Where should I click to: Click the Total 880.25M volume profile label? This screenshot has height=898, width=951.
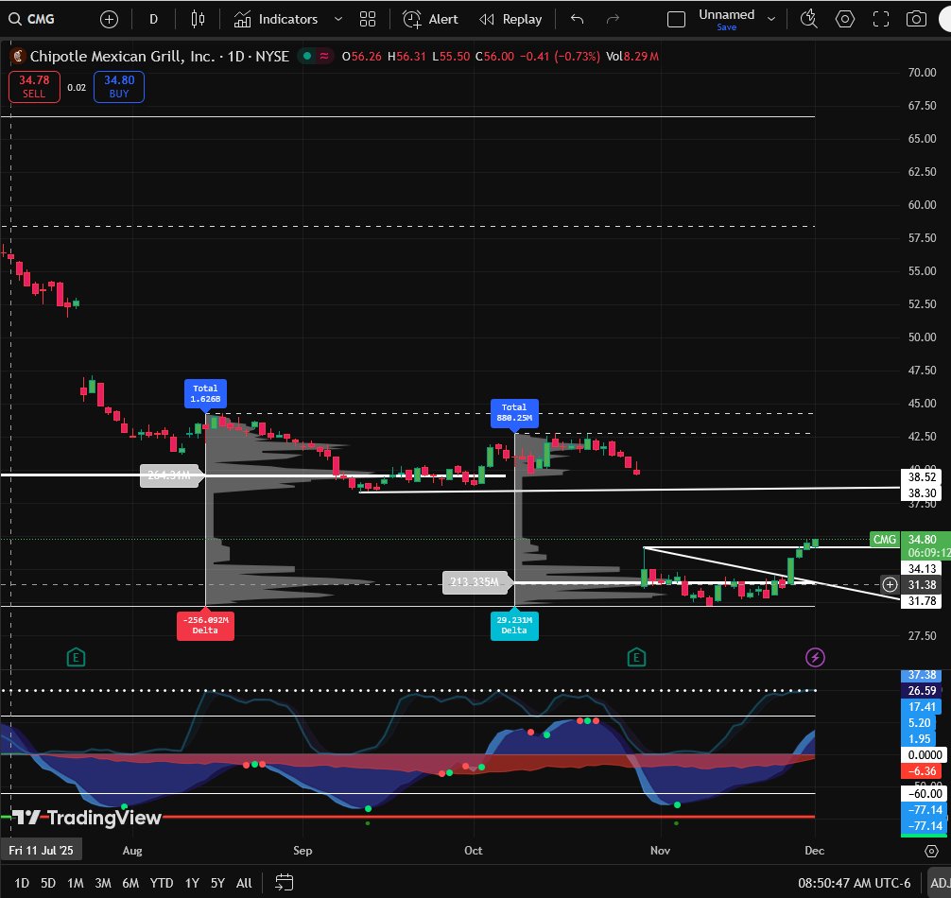coord(514,412)
